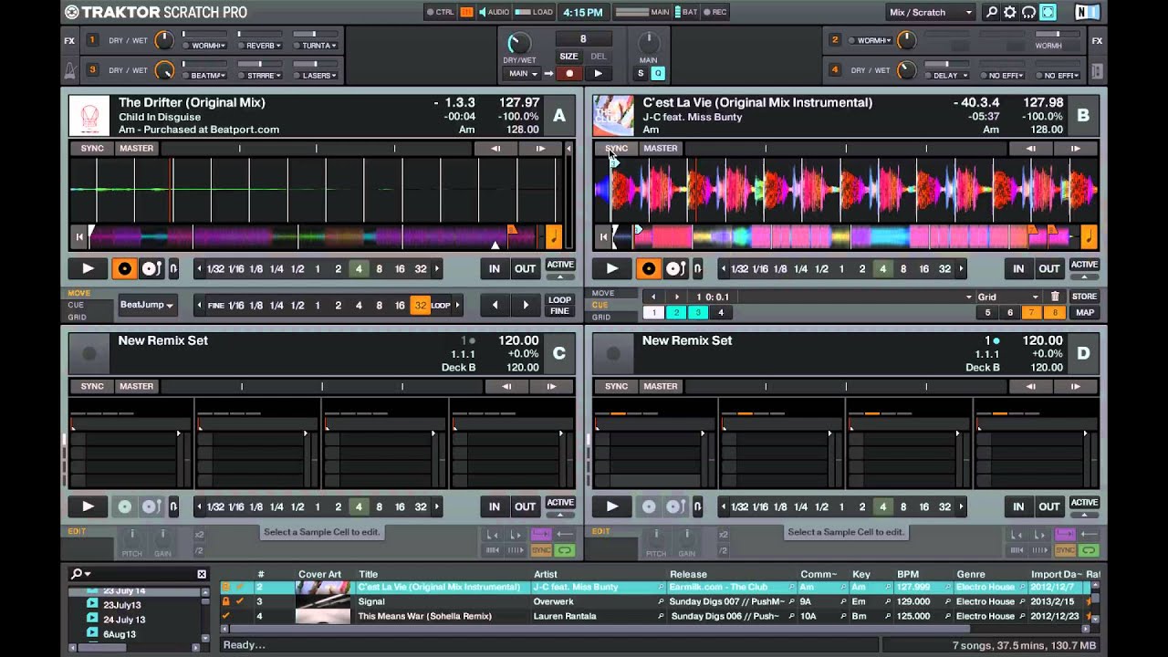Click the browser search magnifier icon
The image size is (1168, 657).
pyautogui.click(x=78, y=574)
